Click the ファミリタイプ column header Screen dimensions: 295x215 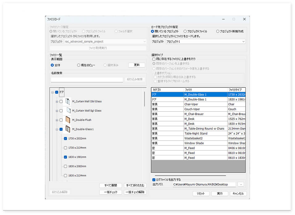tap(236, 90)
